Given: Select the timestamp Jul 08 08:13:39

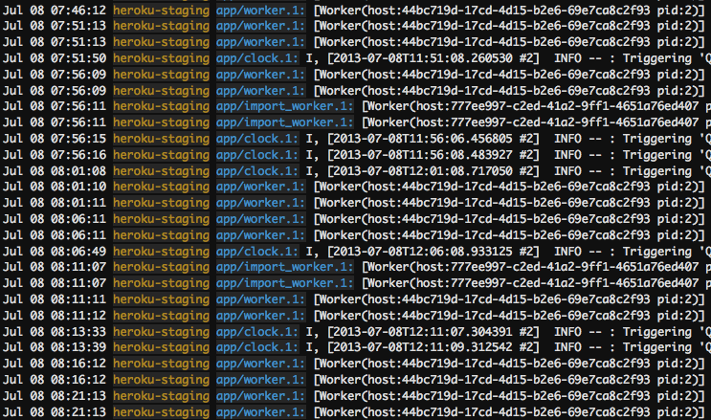Looking at the screenshot, I should [x=55, y=347].
